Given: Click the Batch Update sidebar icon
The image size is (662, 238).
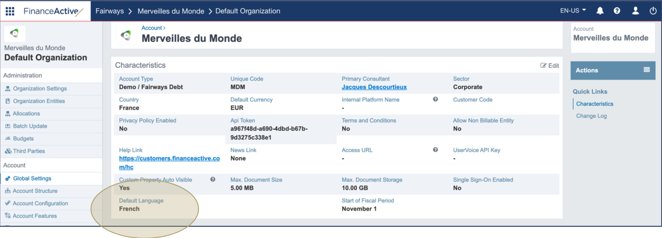Looking at the screenshot, I should [8, 126].
